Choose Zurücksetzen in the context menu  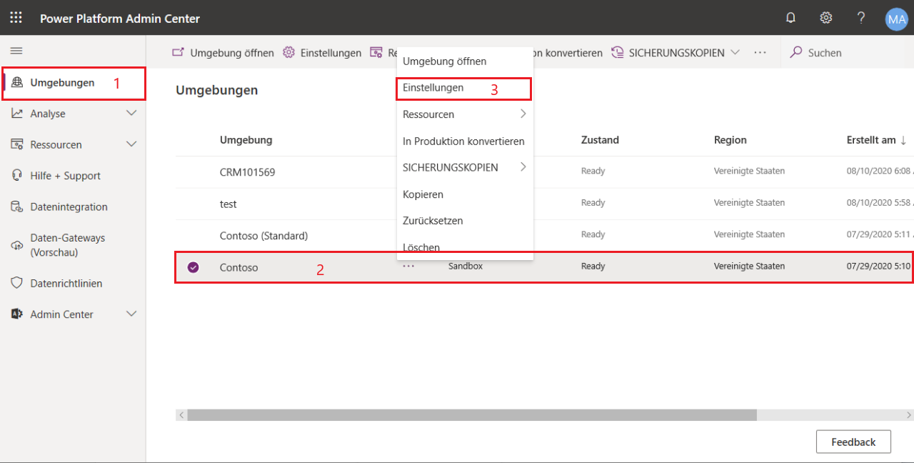pos(465,221)
